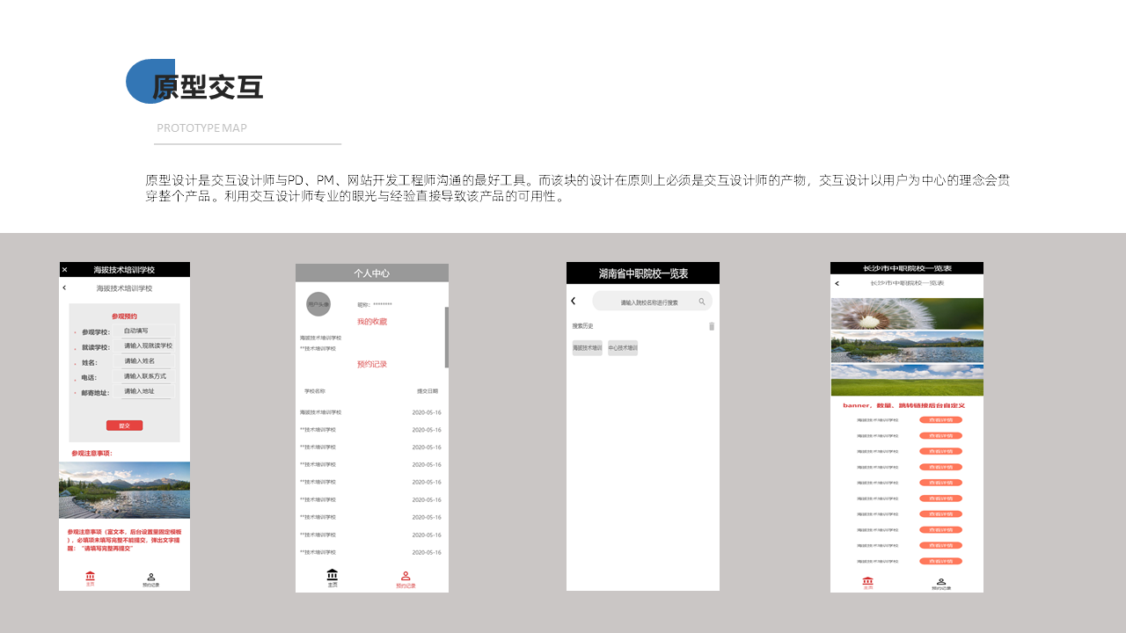Click the 个人中心 vertical scrollbar
The image size is (1126, 633).
pos(446,338)
